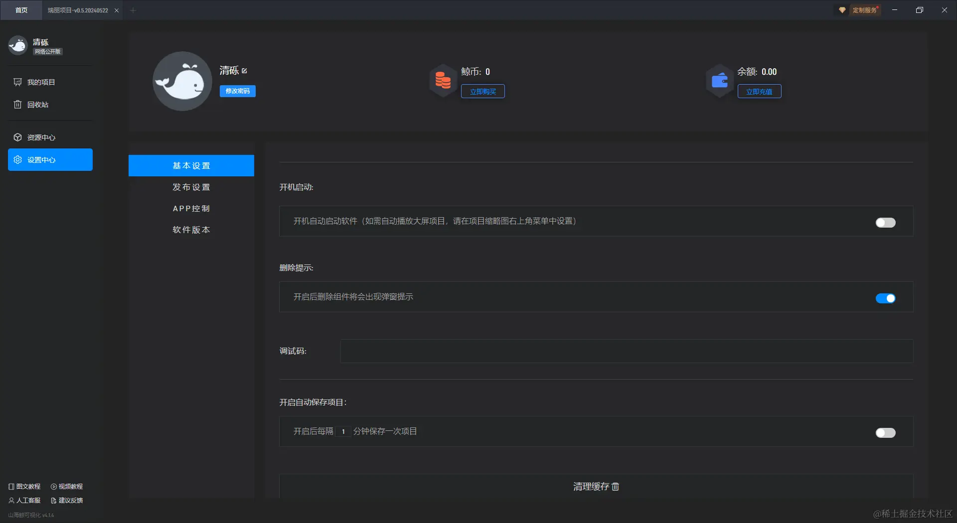Select the 瑞丽项目-v0.5.20240522 tab
The image size is (957, 523).
[x=78, y=10]
